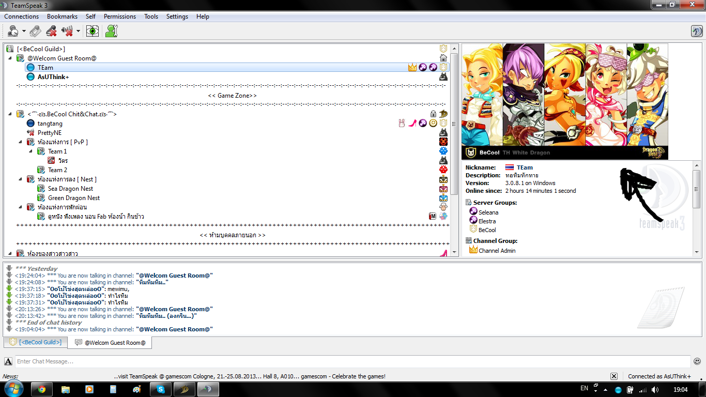
Task: Click the pink high heel icon on tangtang row
Action: tap(412, 123)
